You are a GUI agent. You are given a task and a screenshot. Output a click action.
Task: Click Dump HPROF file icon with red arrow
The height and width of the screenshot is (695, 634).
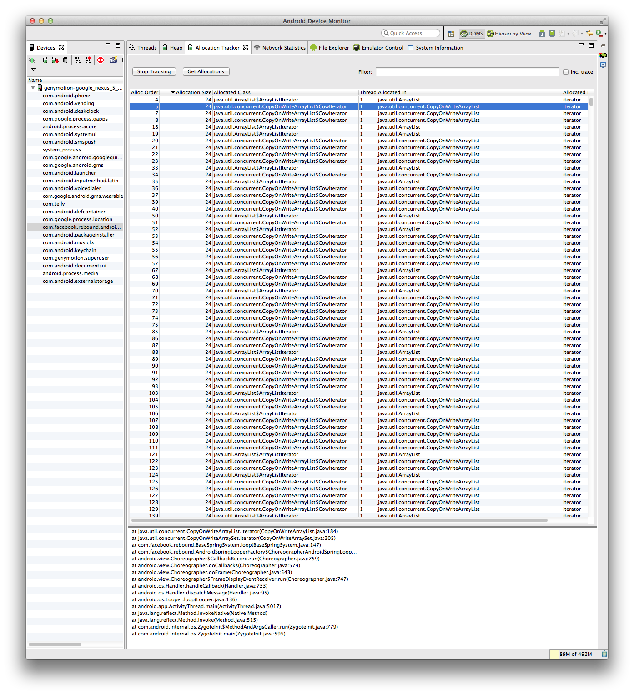point(55,60)
